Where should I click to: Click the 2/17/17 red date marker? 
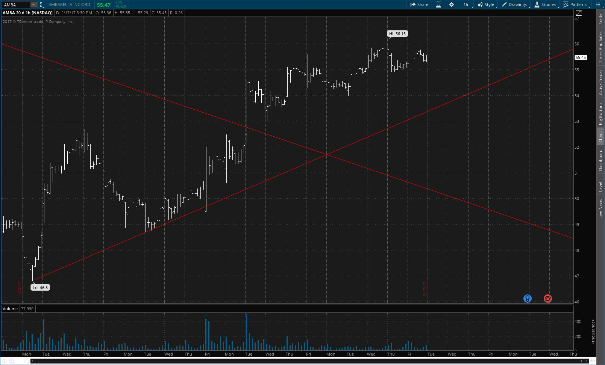[425, 289]
